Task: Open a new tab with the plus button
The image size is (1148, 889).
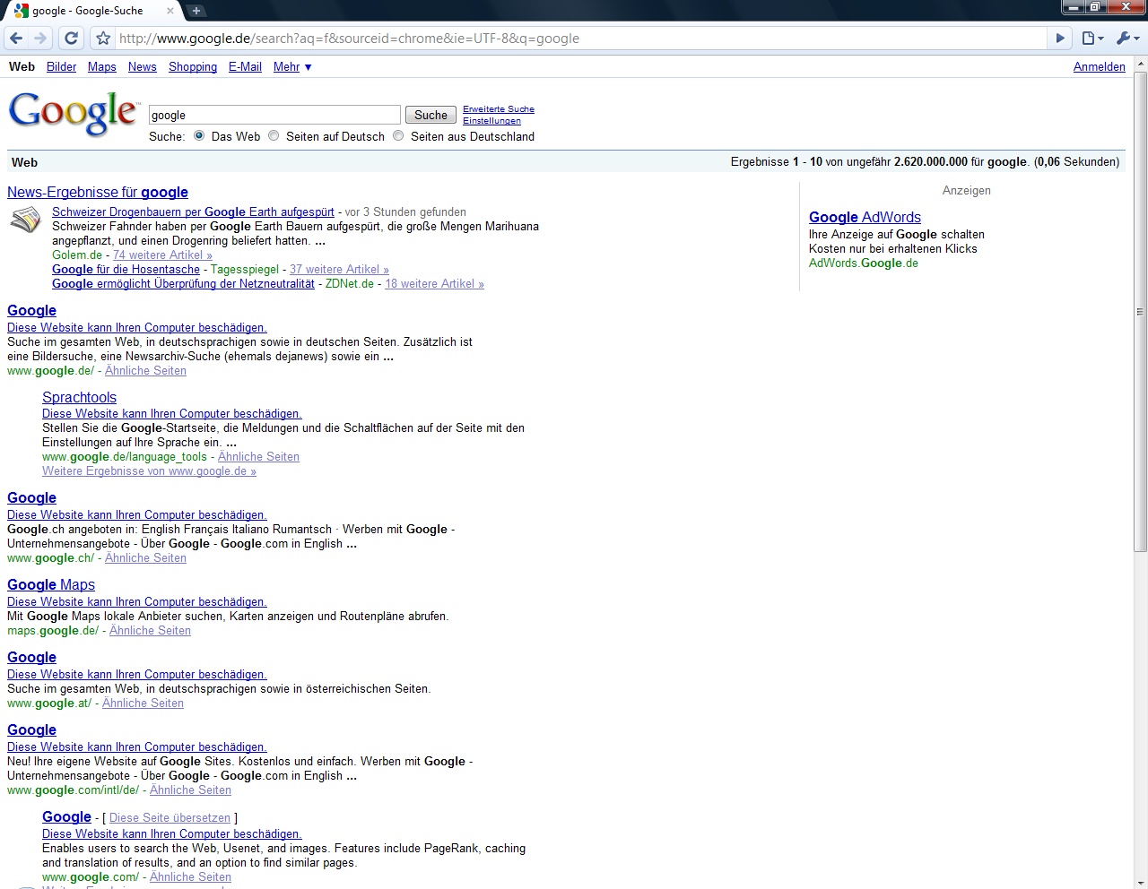Action: pyautogui.click(x=196, y=11)
